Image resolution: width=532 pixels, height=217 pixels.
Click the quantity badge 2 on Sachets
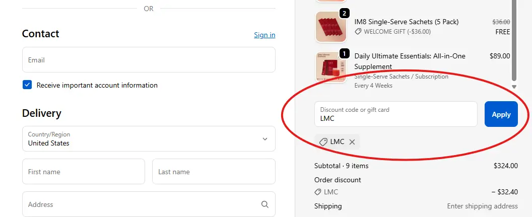coord(344,14)
